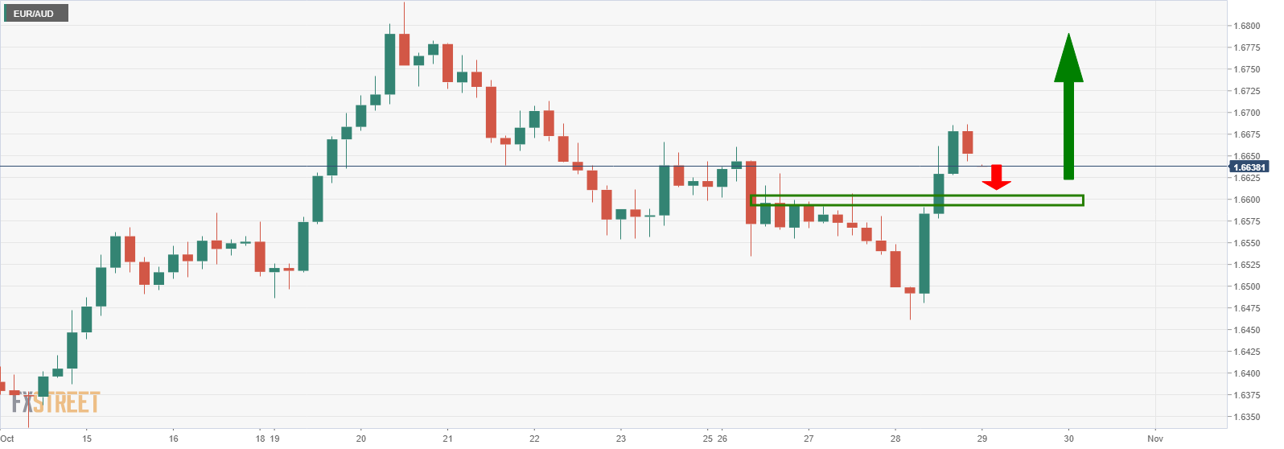The image size is (1284, 449).
Task: Click the 1.6725 price axis label
Action: point(1247,92)
